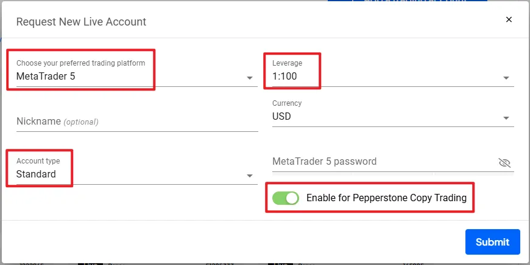Image resolution: width=530 pixels, height=265 pixels.
Task: Select the MetaTrader 5 platform value
Action: click(x=46, y=76)
